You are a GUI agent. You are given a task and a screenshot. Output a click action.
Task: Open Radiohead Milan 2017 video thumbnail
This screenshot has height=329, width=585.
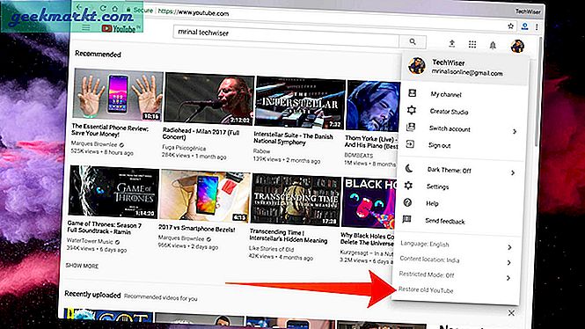(x=209, y=99)
